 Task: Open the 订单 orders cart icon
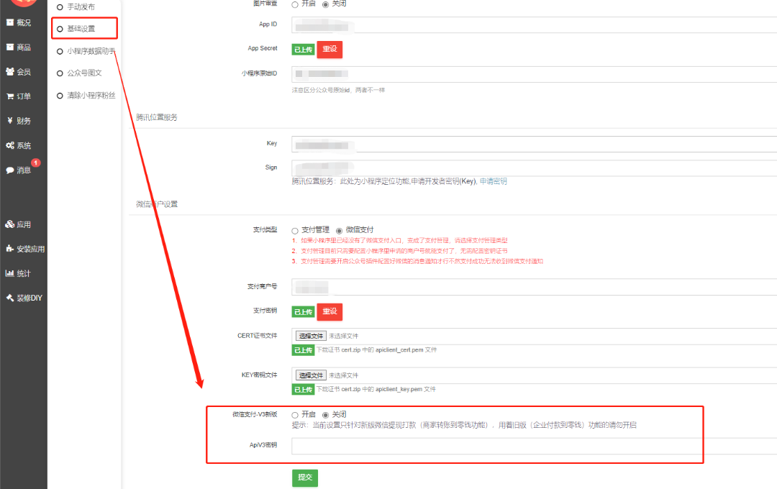point(10,96)
